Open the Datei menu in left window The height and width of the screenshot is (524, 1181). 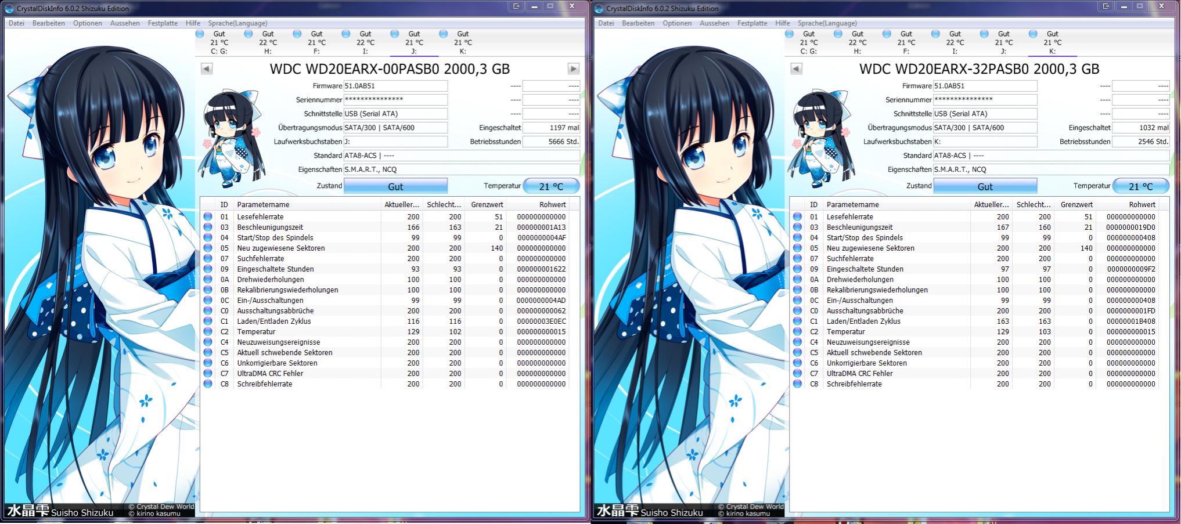16,23
